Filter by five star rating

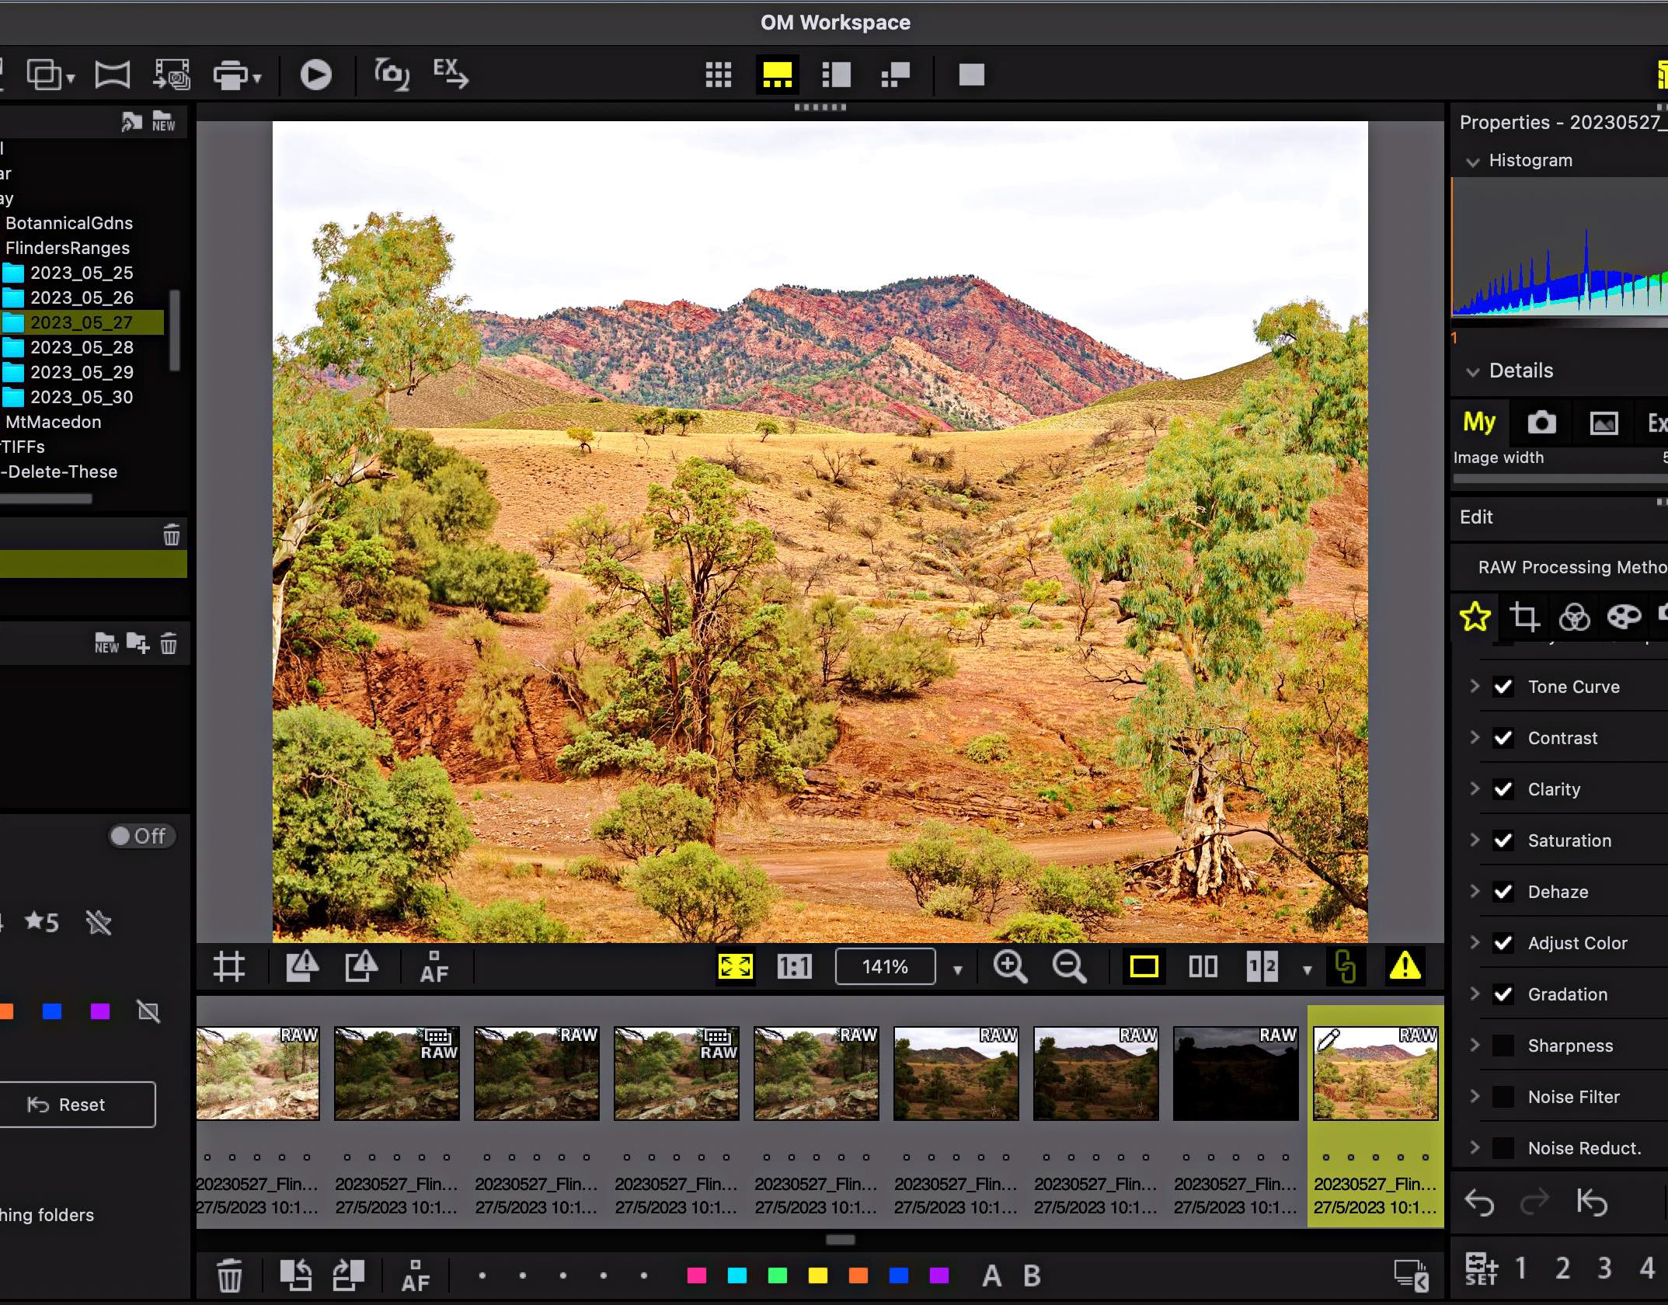point(41,922)
